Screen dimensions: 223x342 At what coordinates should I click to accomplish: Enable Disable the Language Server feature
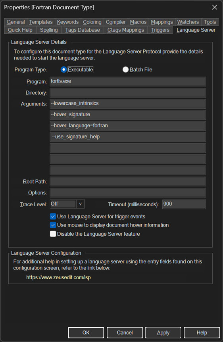(x=53, y=234)
